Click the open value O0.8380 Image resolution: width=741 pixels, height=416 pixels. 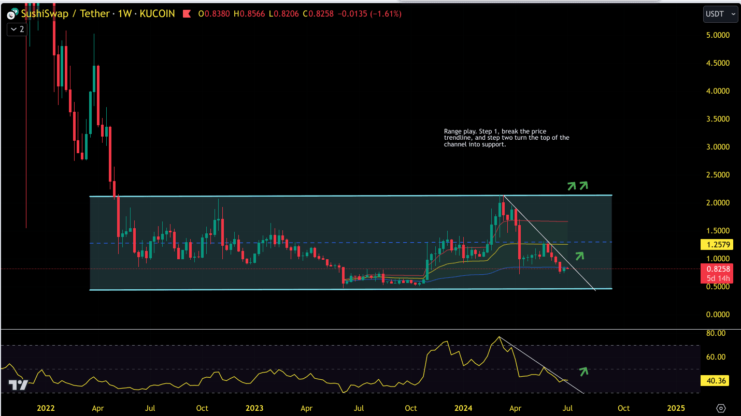click(x=215, y=14)
